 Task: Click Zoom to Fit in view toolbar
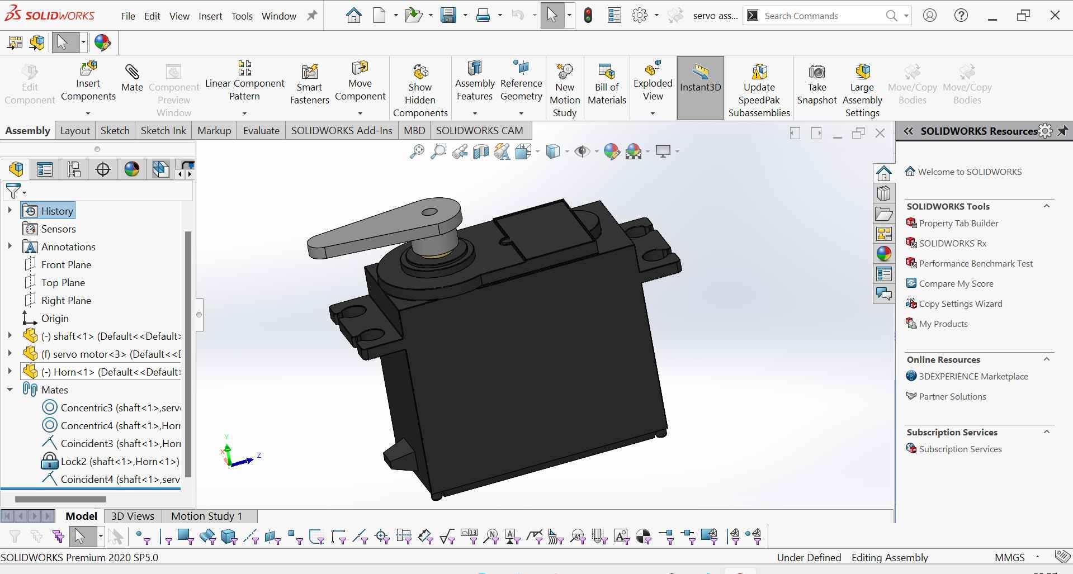417,151
